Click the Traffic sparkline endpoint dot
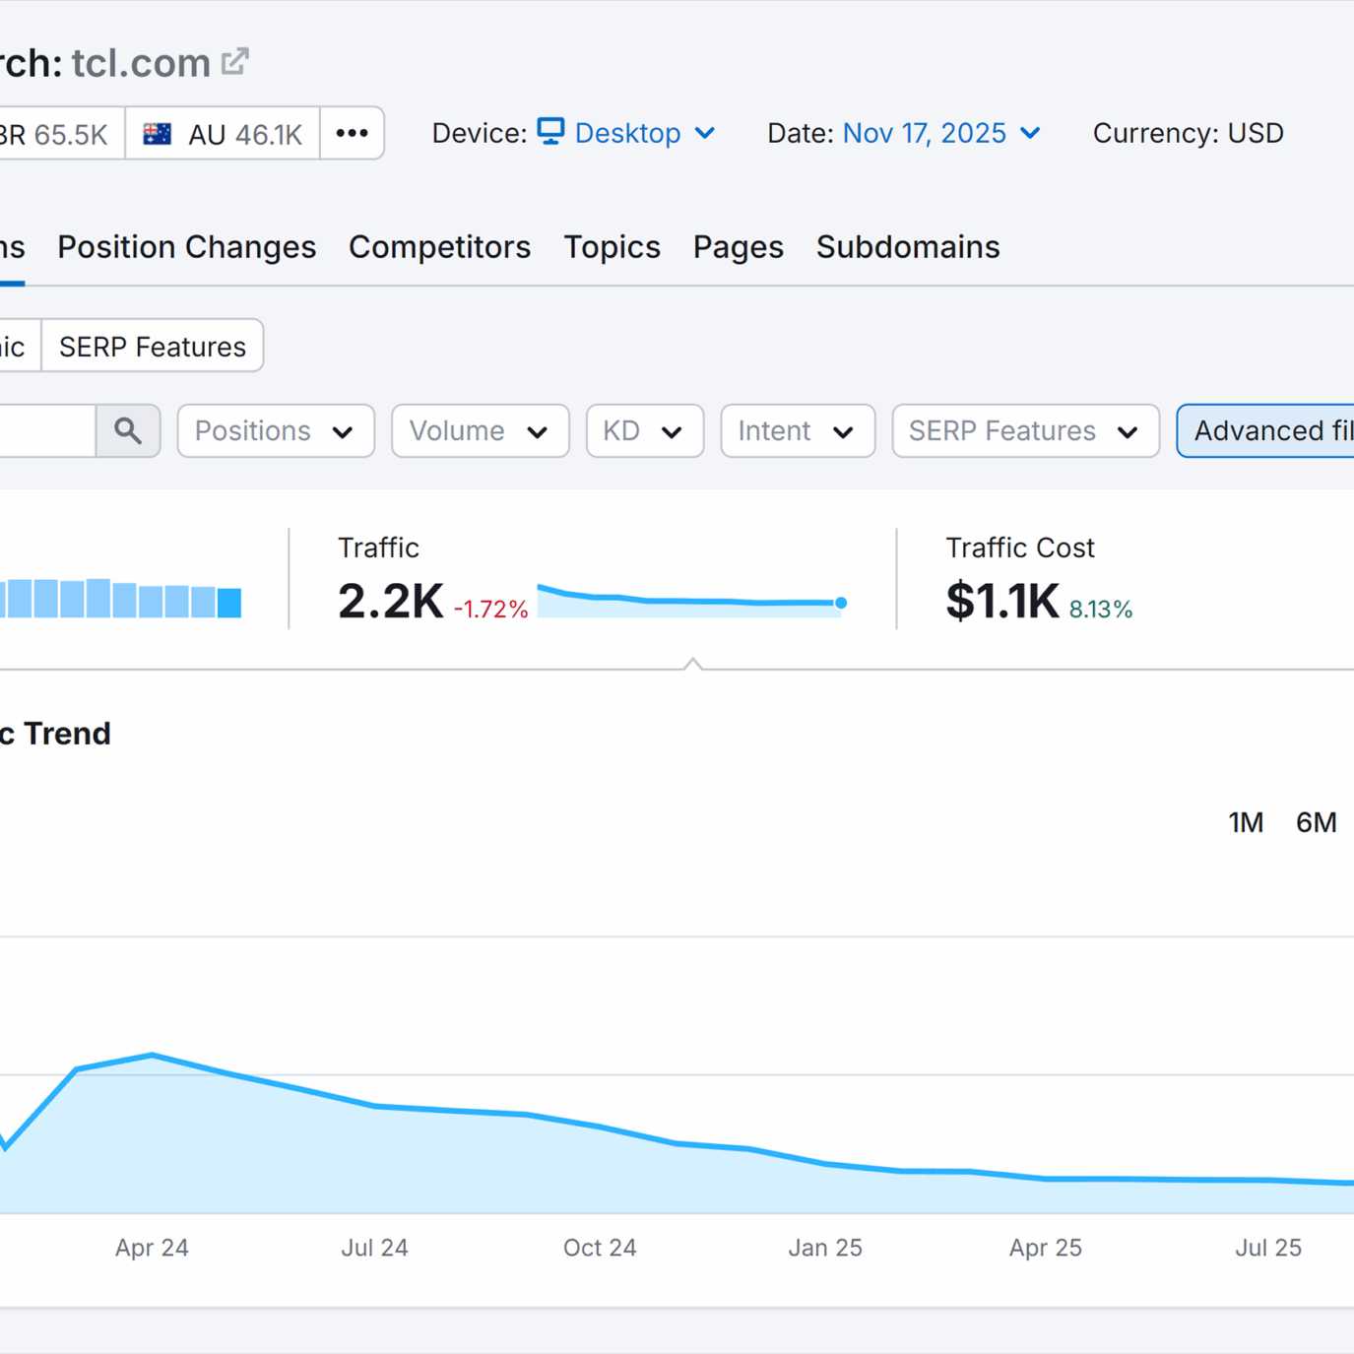 point(840,603)
